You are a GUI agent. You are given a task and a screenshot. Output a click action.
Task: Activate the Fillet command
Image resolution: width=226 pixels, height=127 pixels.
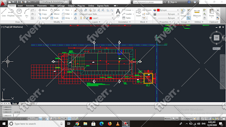pyautogui.click(x=66, y=14)
